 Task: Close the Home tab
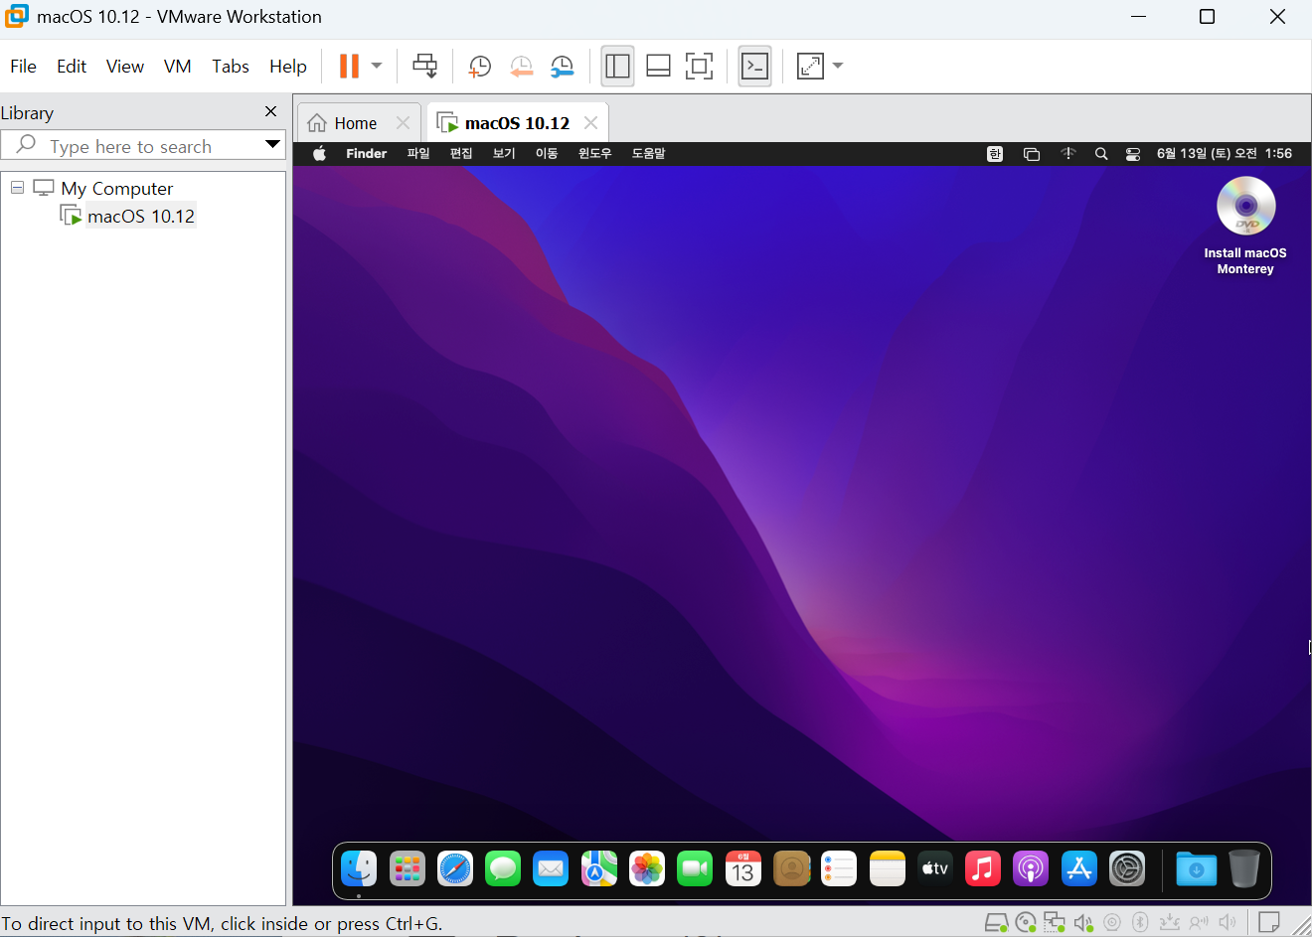[x=403, y=123]
